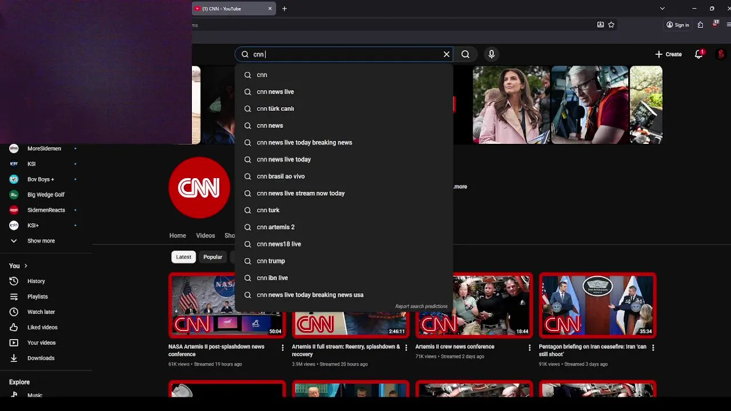Select the 'cnn' search suggestion

[344, 75]
